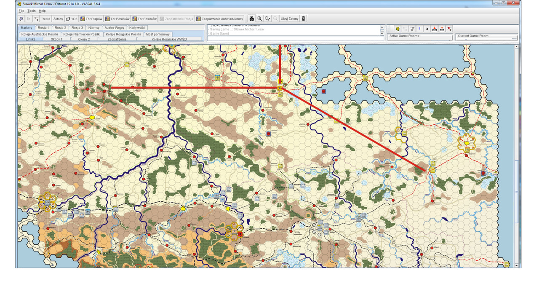This screenshot has width=539, height=297.
Task: Select the Zaopatrzenie tab
Action: [117, 39]
